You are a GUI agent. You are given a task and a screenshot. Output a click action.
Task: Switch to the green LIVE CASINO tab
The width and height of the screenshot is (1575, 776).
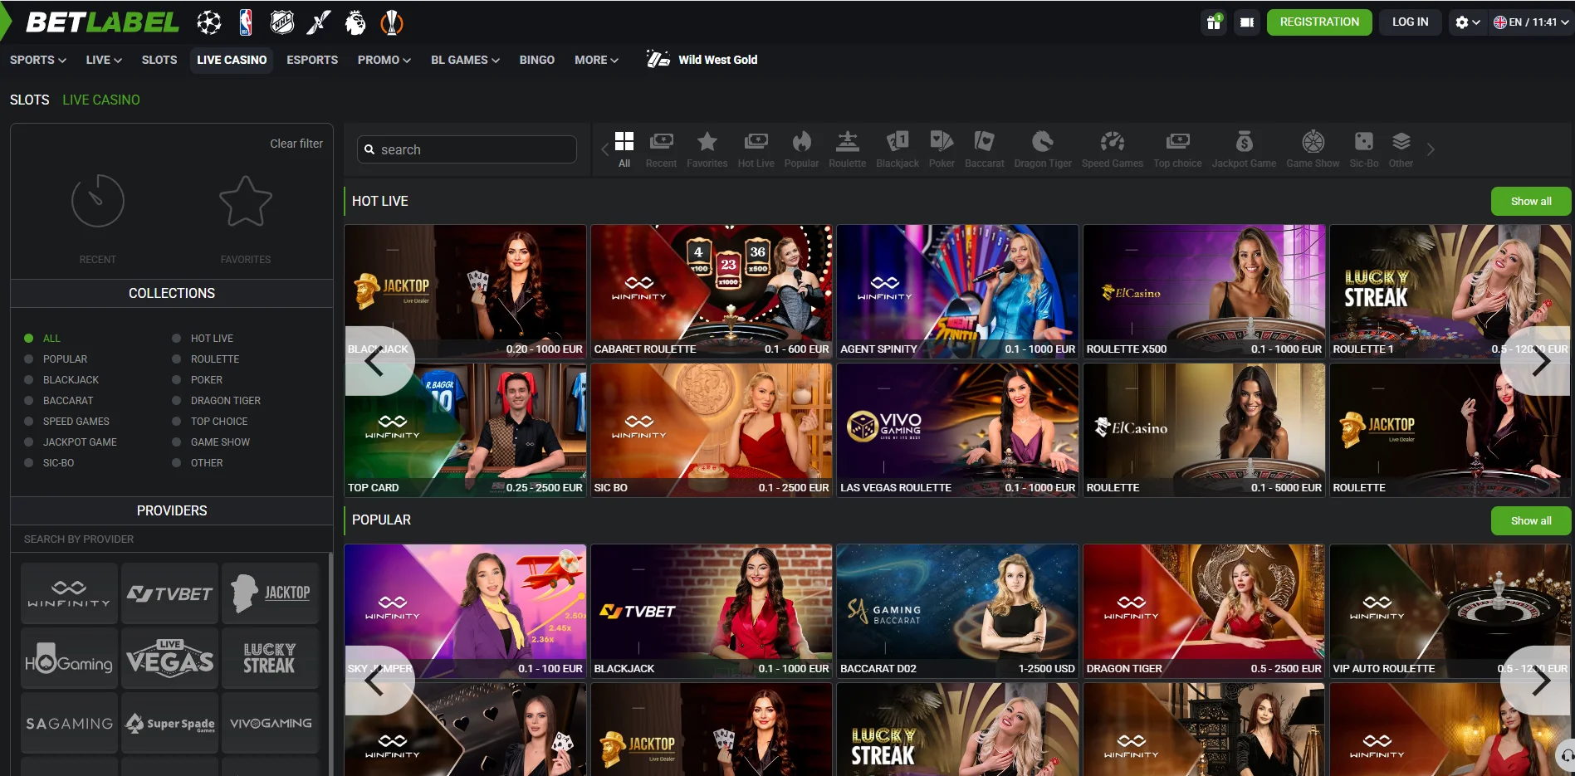(x=101, y=100)
